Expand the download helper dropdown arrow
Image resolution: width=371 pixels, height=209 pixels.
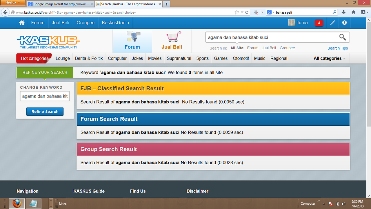262,12
